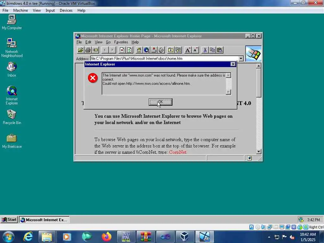Open the Address bar dropdown arrow
The height and width of the screenshot is (243, 324).
pos(241,59)
